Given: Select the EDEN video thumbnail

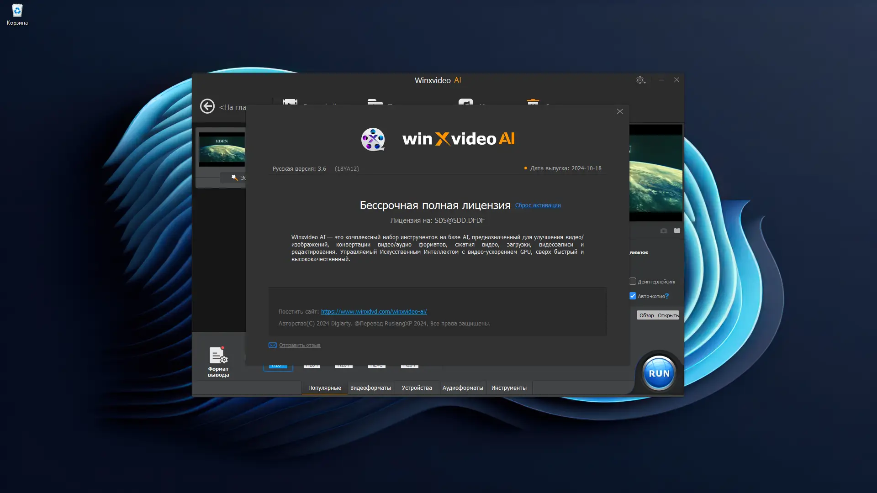Looking at the screenshot, I should (x=222, y=150).
